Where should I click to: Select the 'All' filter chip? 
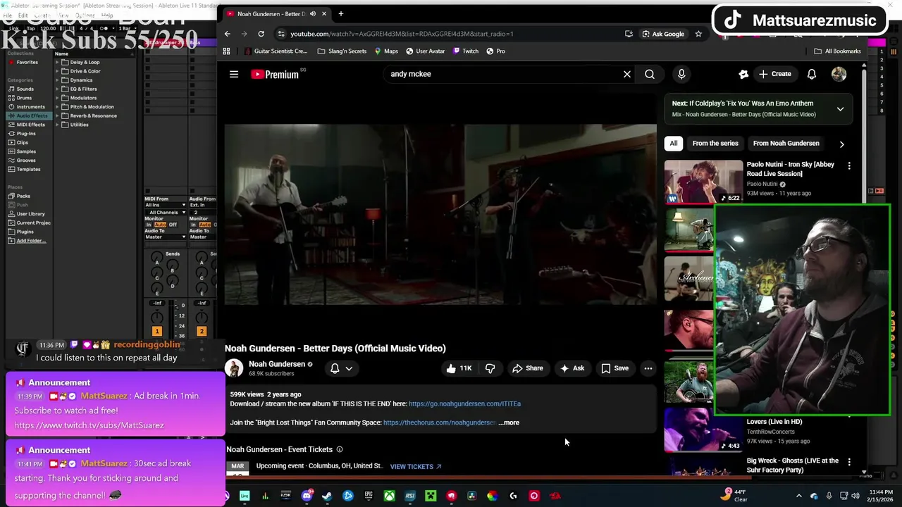(674, 144)
